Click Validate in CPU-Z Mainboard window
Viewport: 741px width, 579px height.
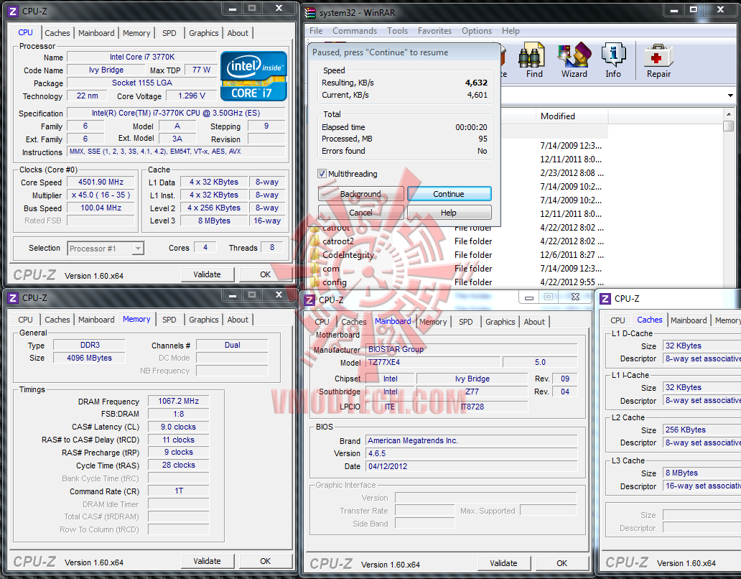pos(503,563)
